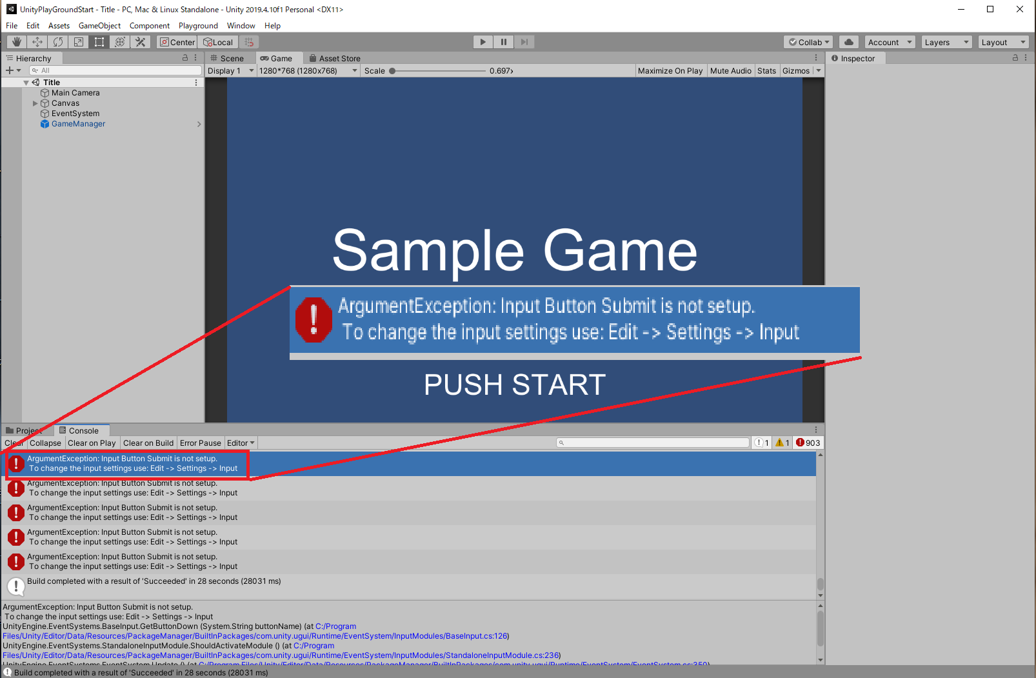Screen dimensions: 1036x678
Task: Open the Console panel's three-dot menu
Action: (816, 430)
